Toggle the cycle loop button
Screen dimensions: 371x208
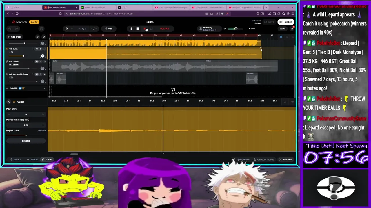click(x=152, y=29)
